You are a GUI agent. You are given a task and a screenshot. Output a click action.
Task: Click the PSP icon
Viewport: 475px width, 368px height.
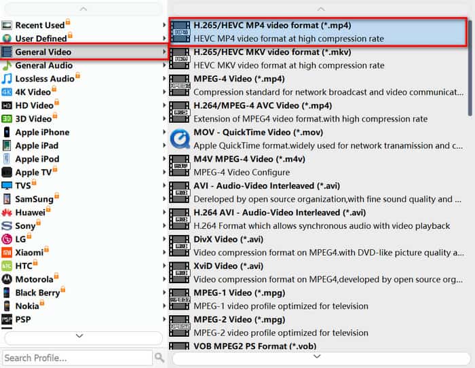7,320
